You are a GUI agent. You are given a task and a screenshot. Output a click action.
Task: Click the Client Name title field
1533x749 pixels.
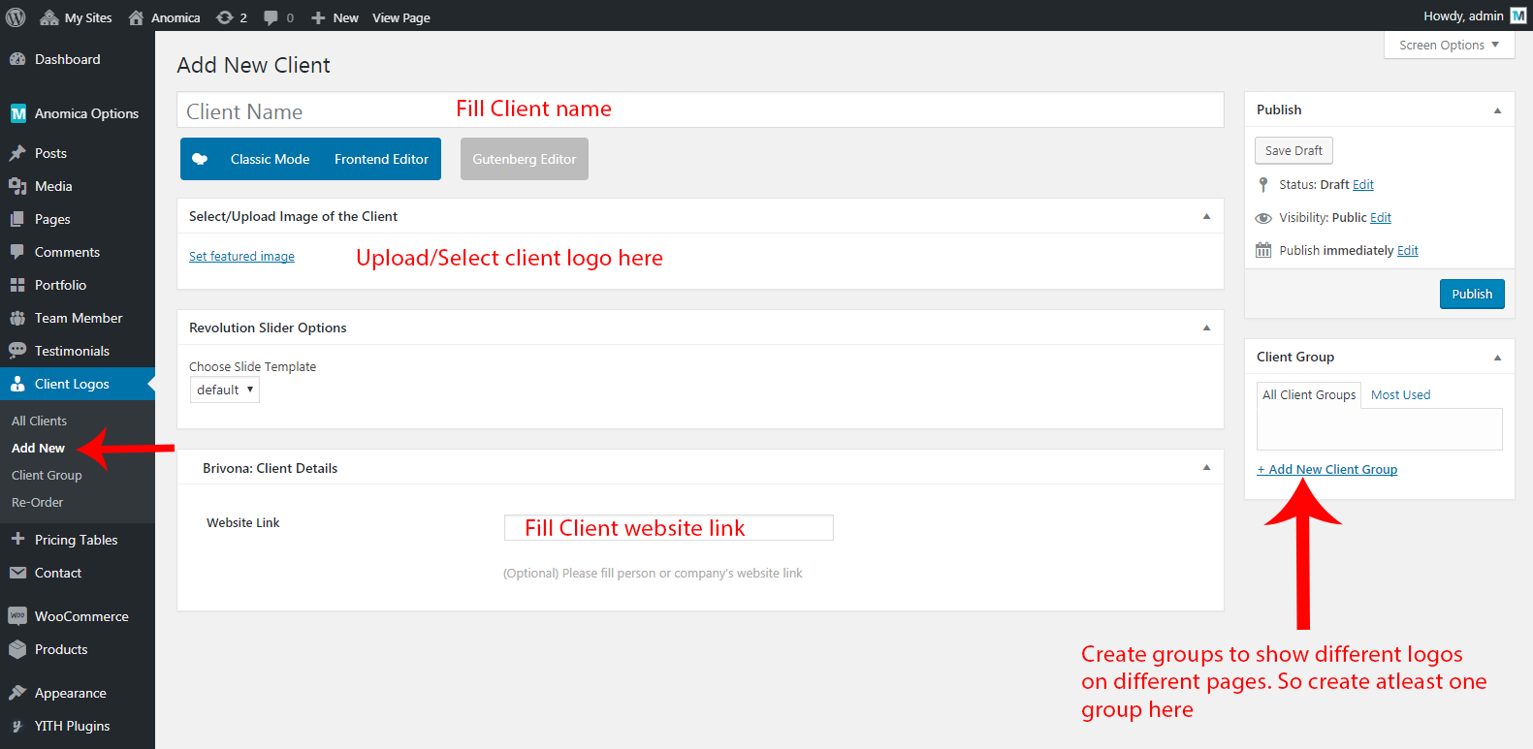coord(700,110)
